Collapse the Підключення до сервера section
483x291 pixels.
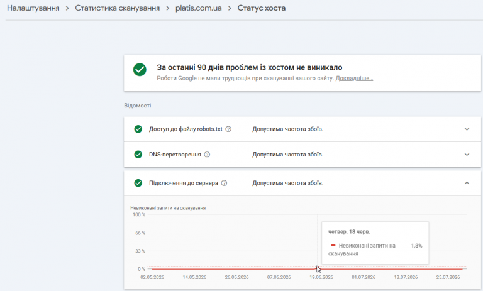(x=467, y=184)
